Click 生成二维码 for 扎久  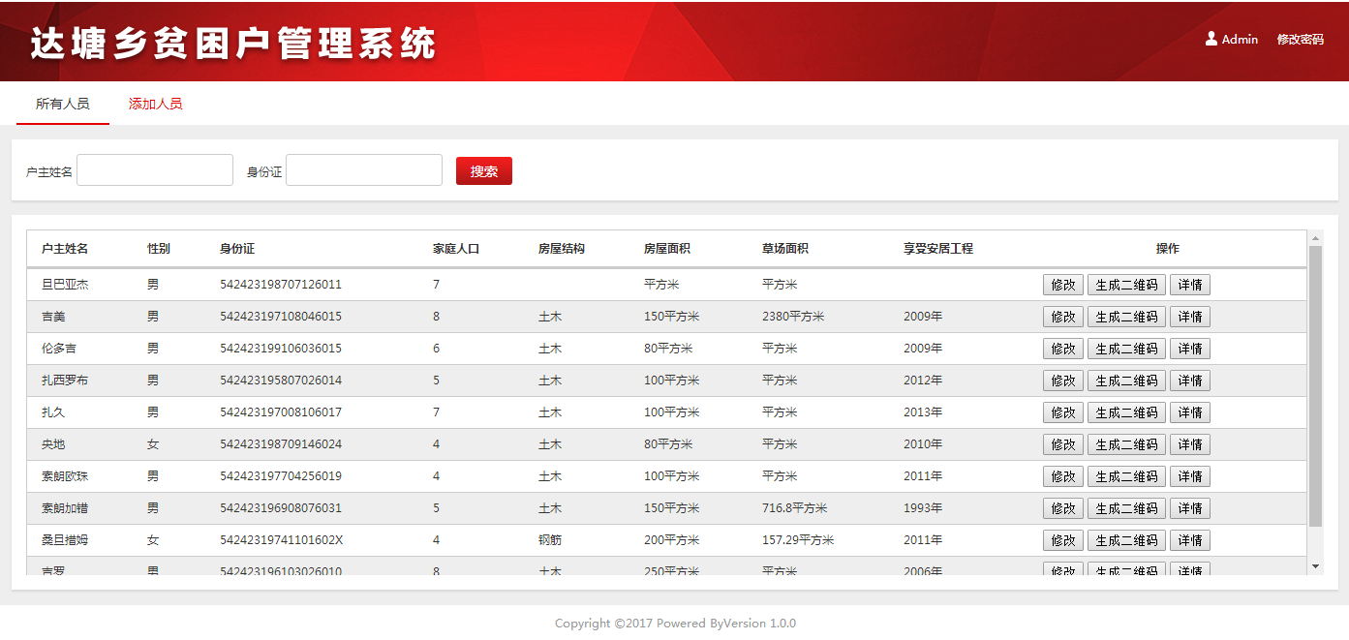click(x=1126, y=412)
